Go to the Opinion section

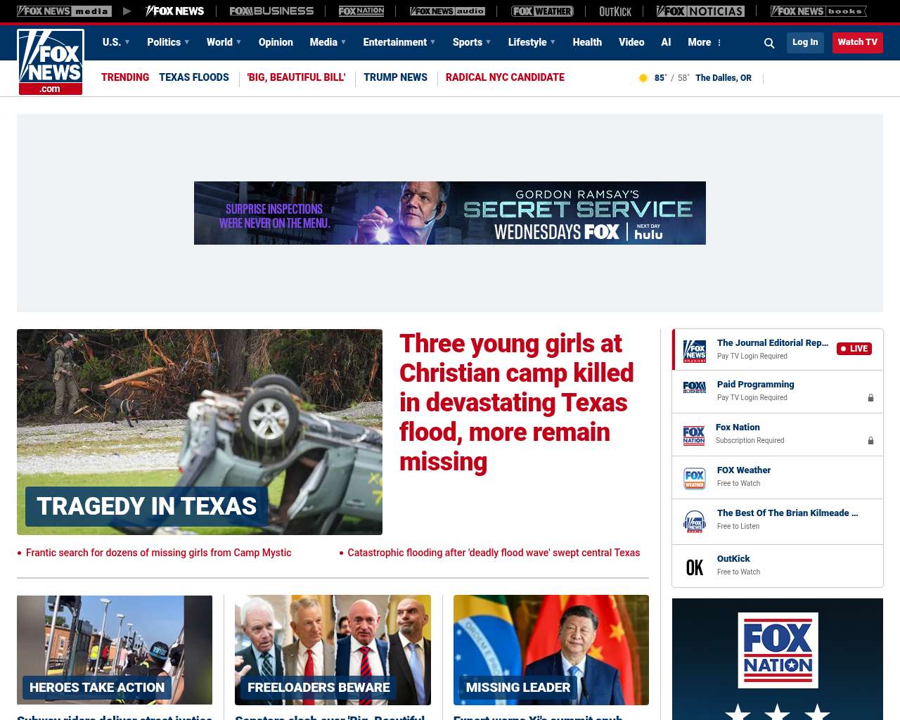click(x=276, y=42)
